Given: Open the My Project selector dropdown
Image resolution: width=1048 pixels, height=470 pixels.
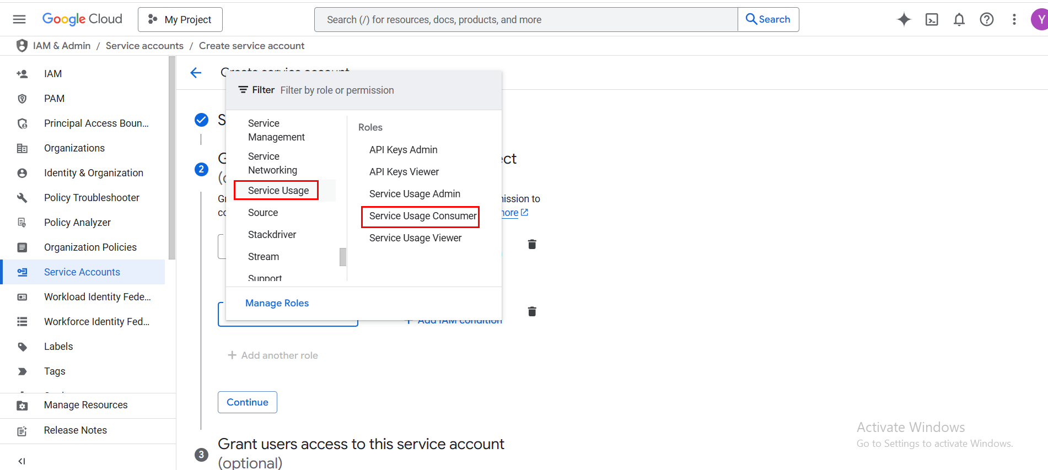Looking at the screenshot, I should tap(180, 19).
